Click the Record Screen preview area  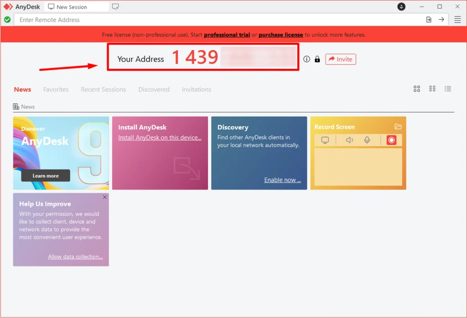point(358,167)
